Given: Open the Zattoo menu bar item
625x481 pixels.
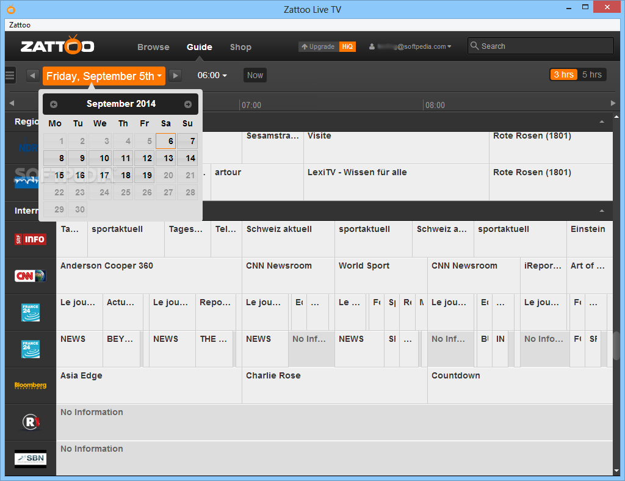Looking at the screenshot, I should 20,24.
